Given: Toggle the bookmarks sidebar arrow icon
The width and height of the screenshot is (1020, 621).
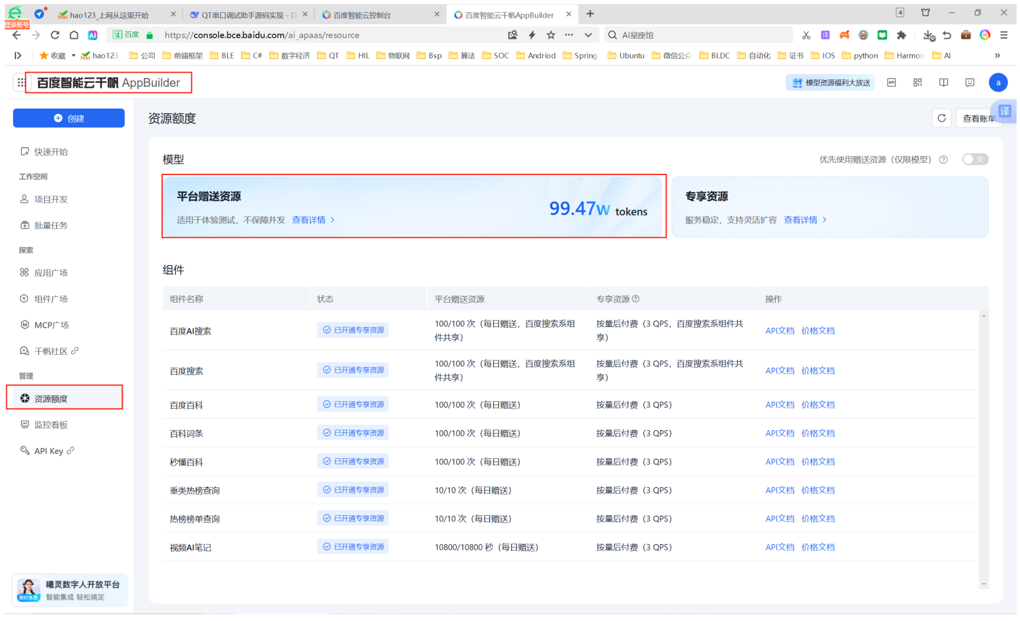Looking at the screenshot, I should pos(18,56).
